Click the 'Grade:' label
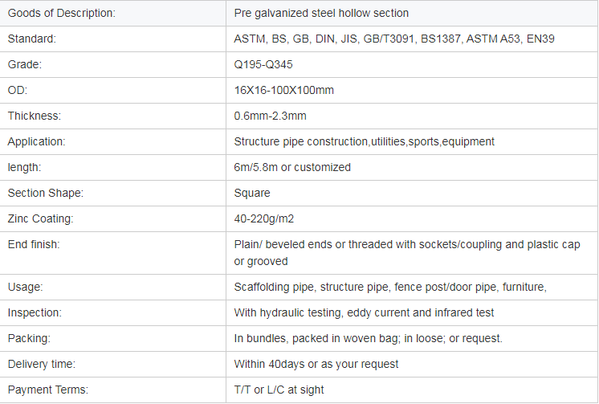Screen dimensions: 599x404 24,64
